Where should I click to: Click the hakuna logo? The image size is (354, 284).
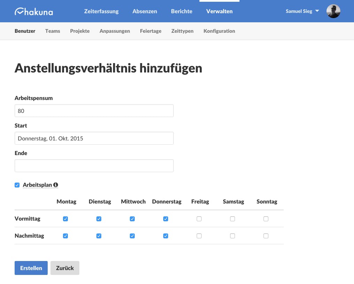point(34,11)
